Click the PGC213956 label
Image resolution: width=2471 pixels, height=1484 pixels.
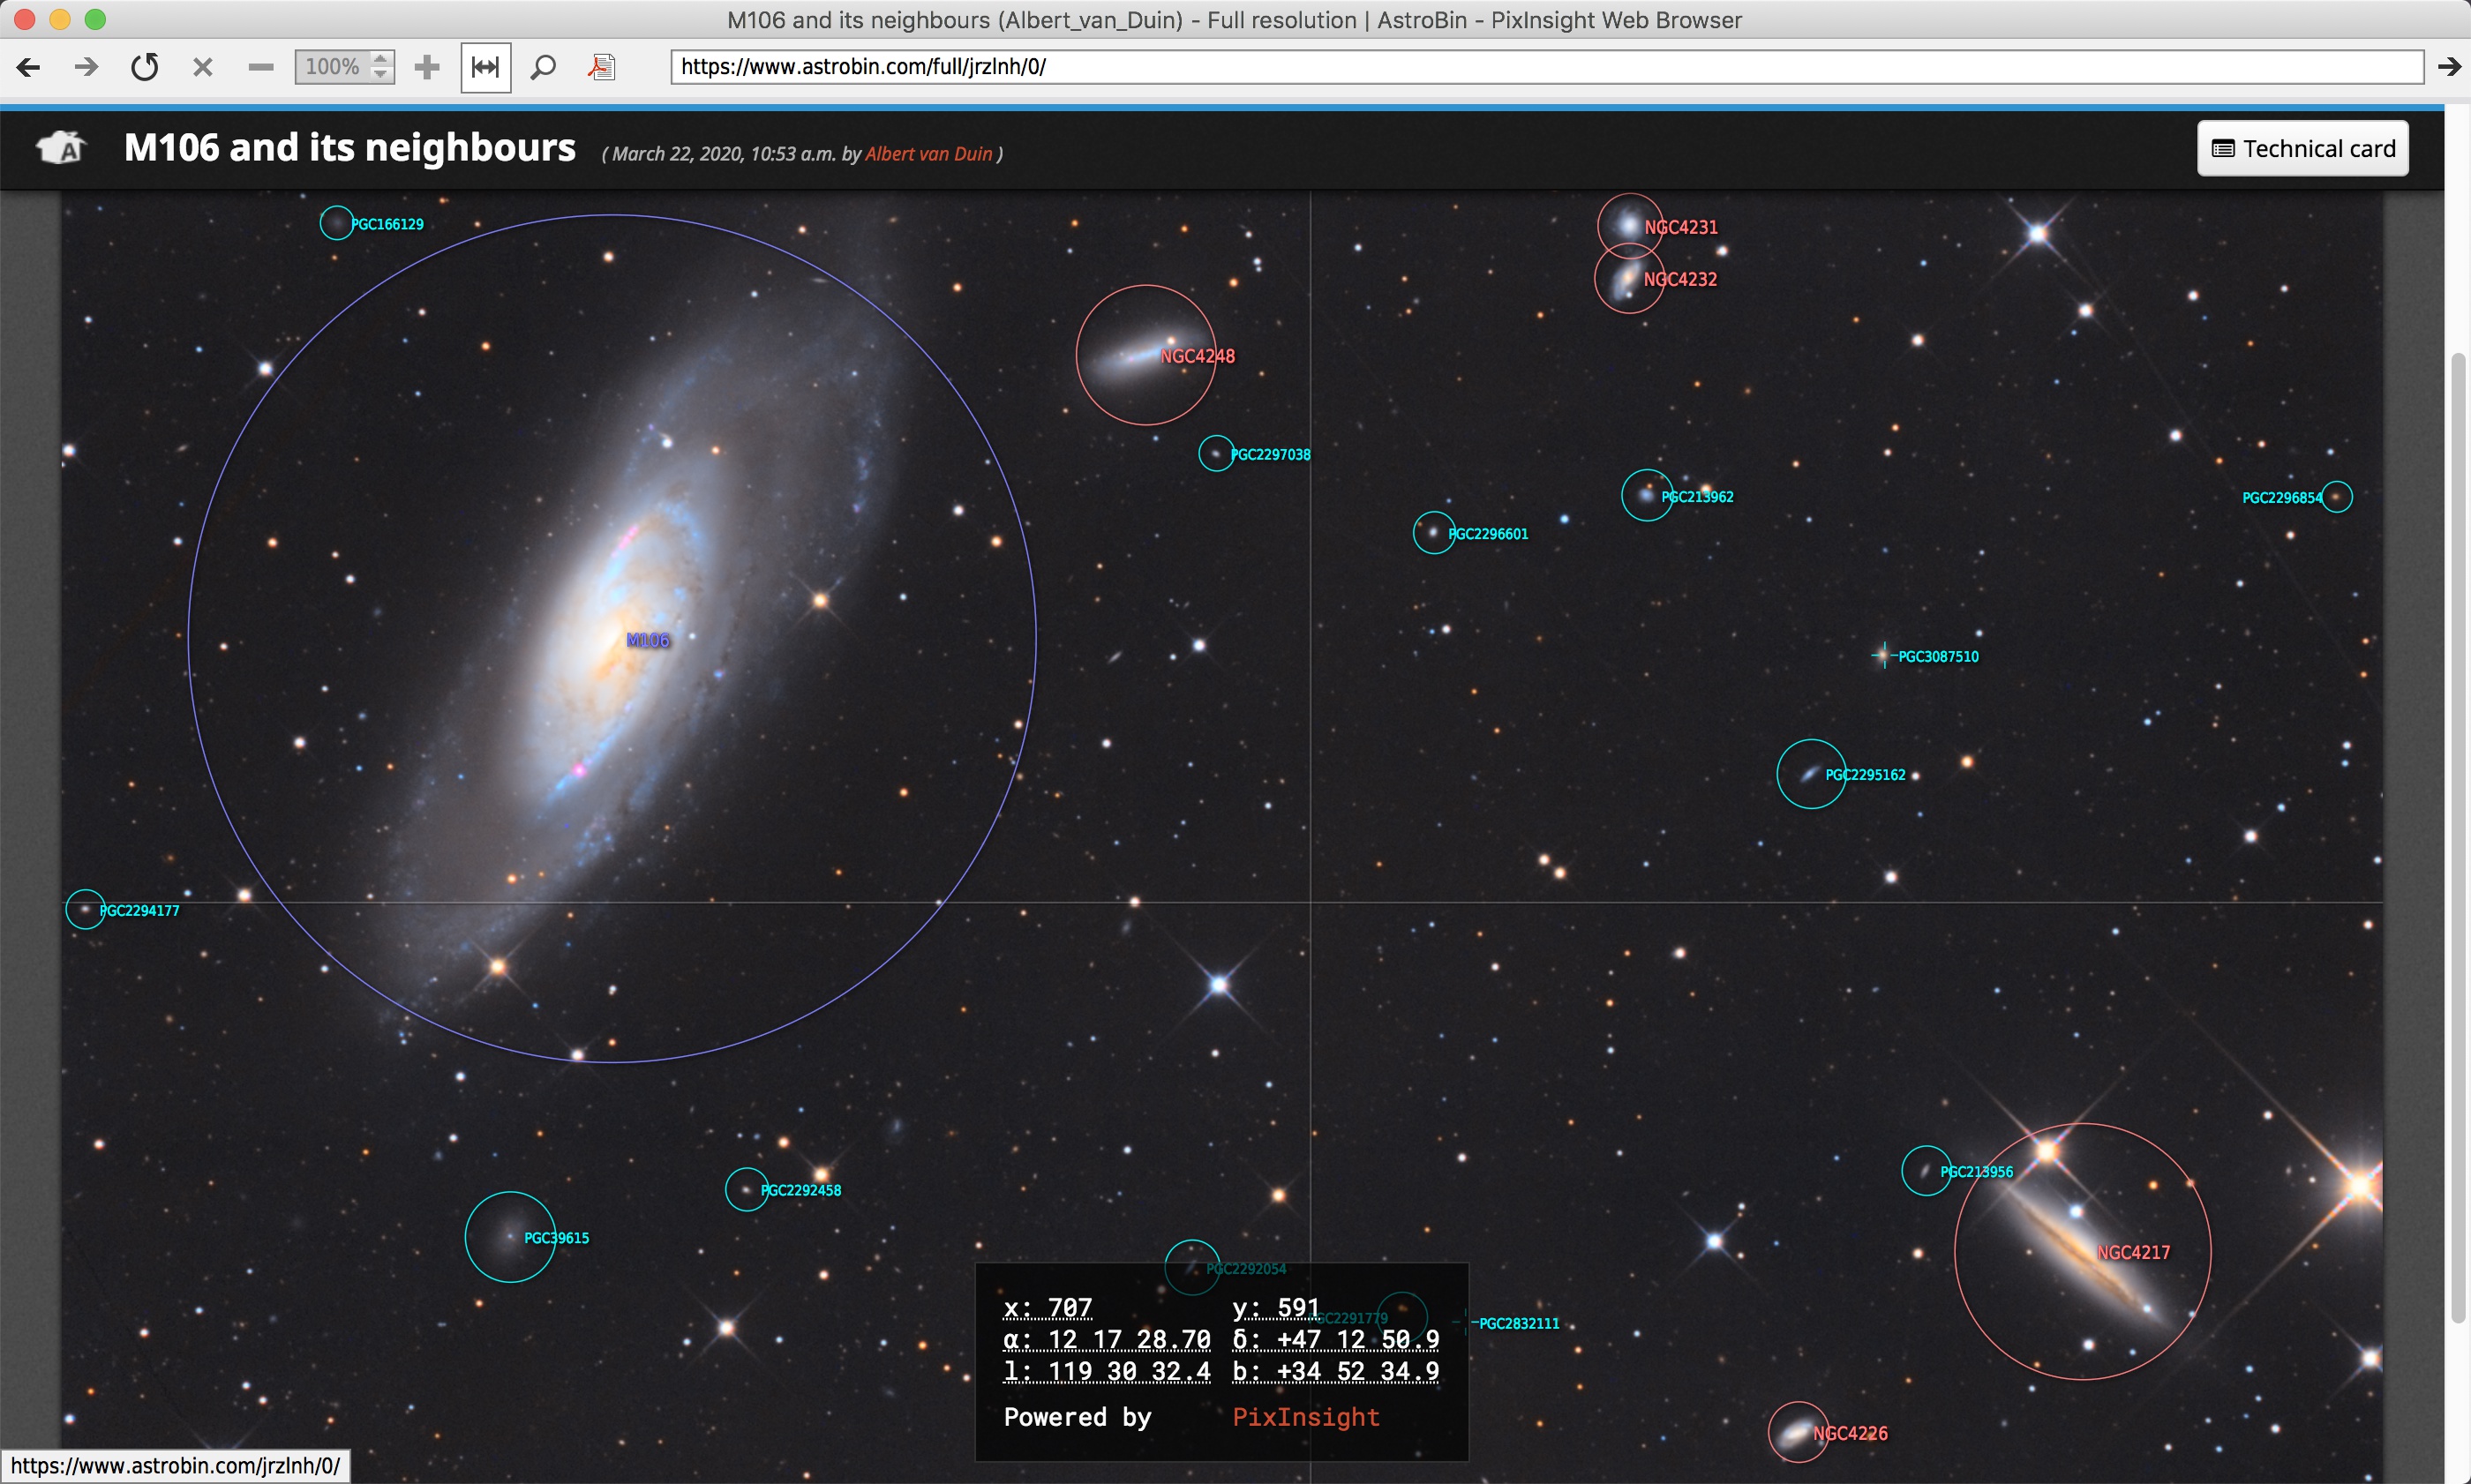[x=1976, y=1172]
